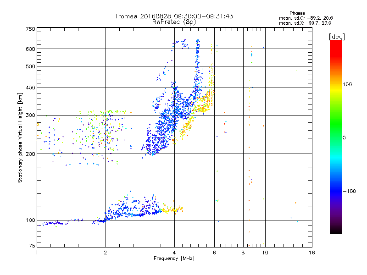The image size is (367, 275).
Task: Click the x-axis tick label '1'
Action: [37, 253]
